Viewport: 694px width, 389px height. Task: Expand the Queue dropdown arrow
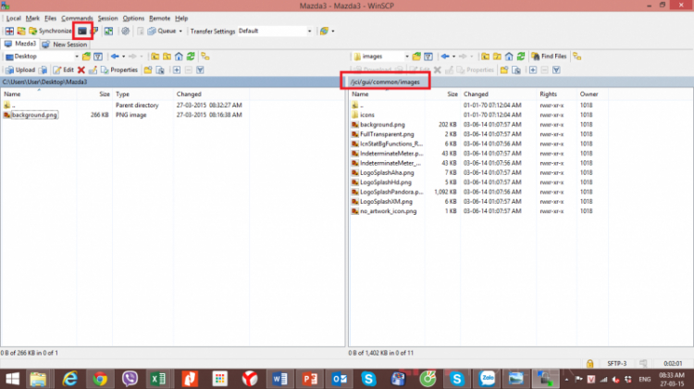180,31
